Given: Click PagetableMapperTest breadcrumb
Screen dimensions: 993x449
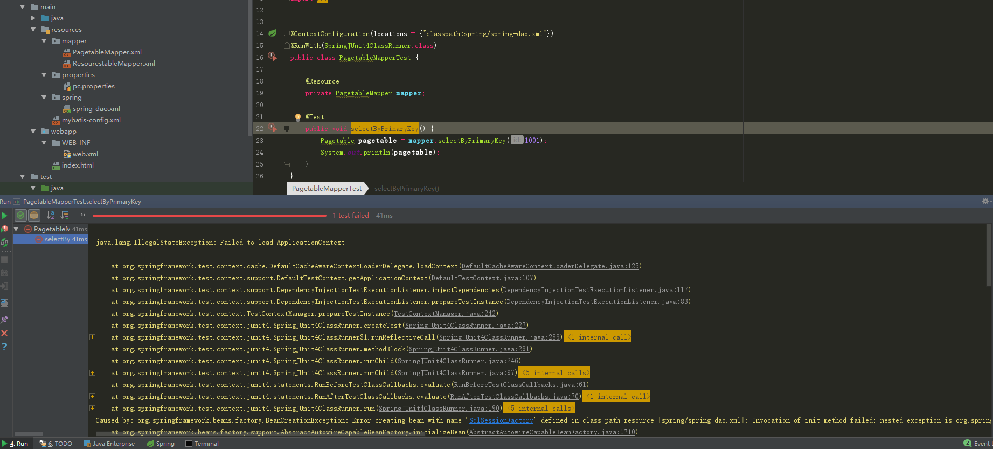Looking at the screenshot, I should pos(327,189).
